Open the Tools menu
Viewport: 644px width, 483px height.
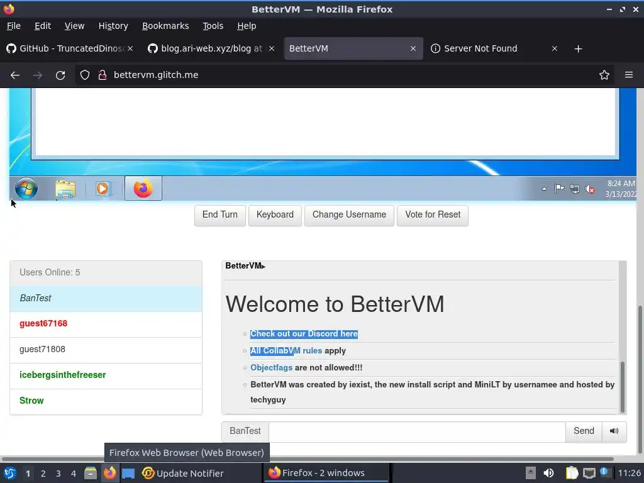pos(213,26)
